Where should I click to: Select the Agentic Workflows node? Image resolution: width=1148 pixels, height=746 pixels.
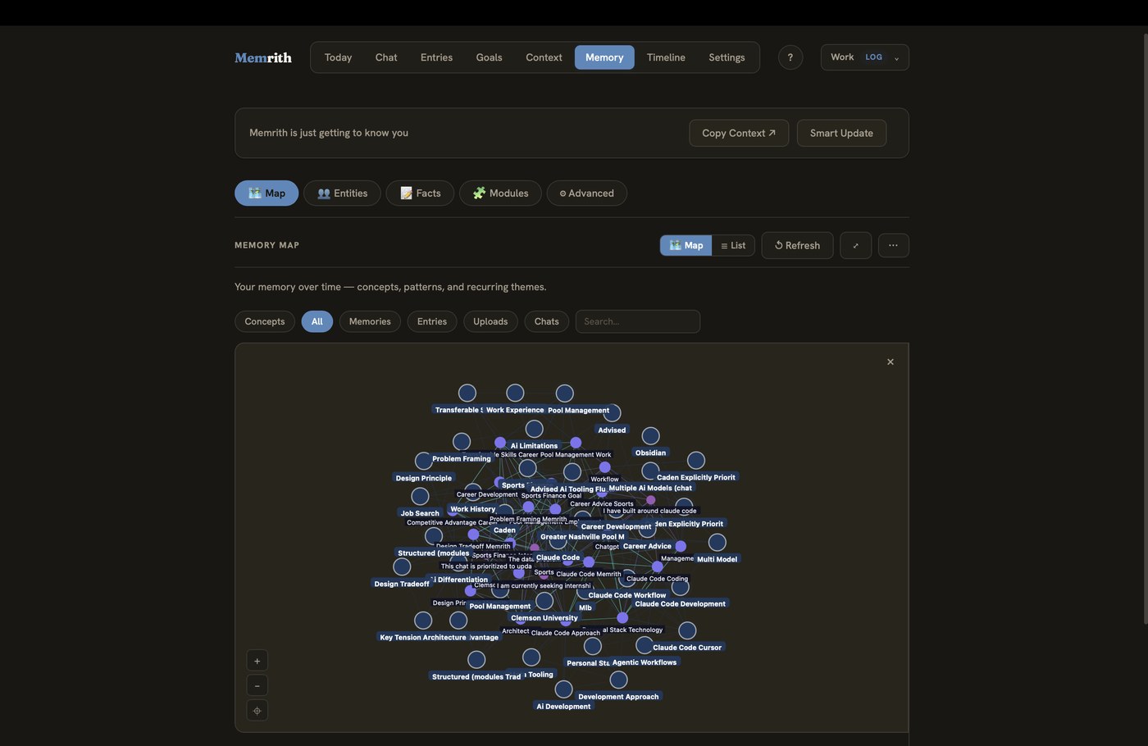click(645, 646)
